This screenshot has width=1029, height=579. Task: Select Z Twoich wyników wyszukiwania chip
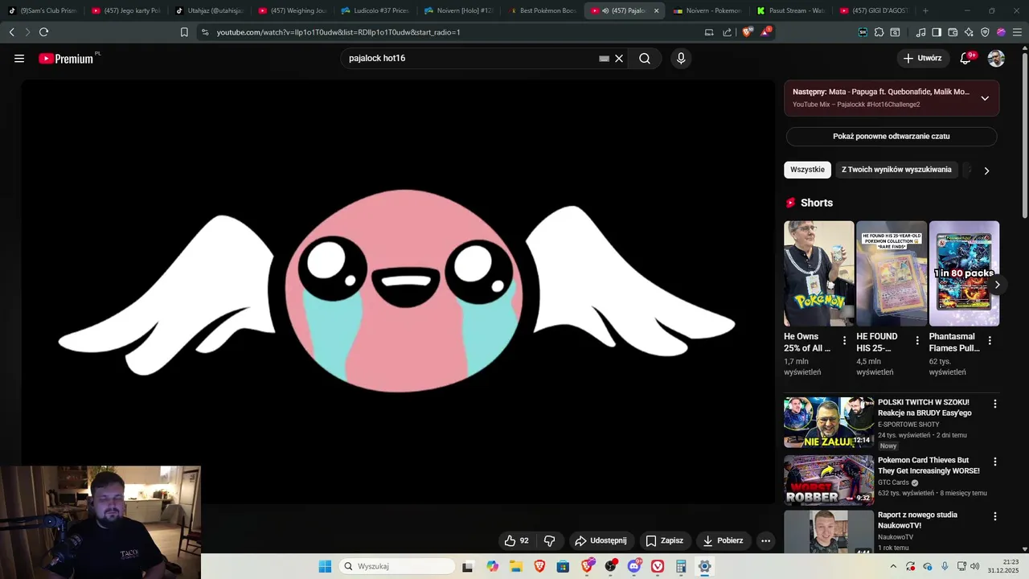pos(896,170)
